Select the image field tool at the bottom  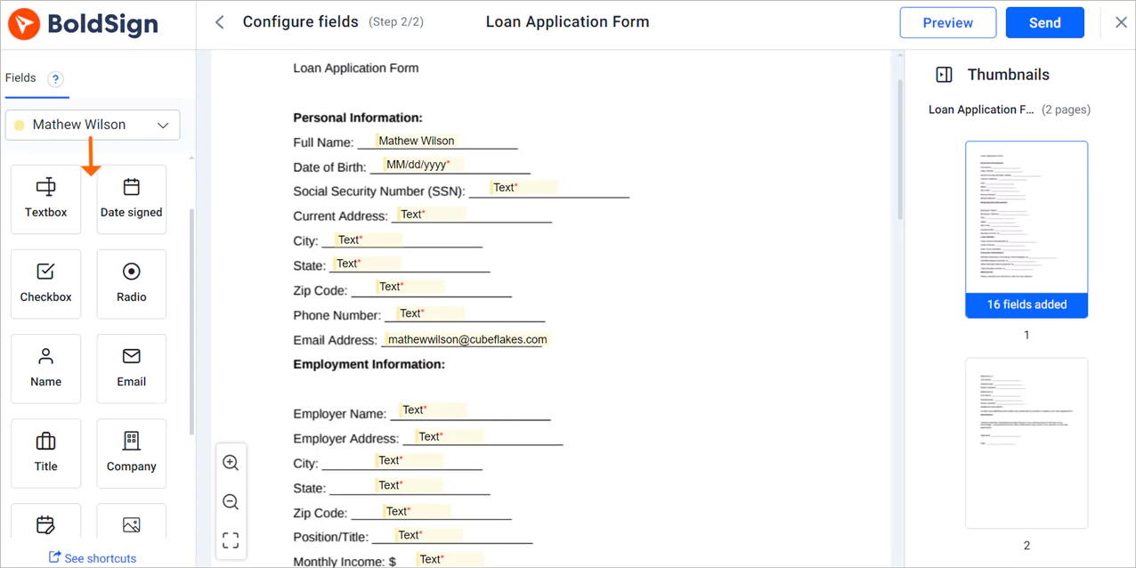tap(132, 522)
